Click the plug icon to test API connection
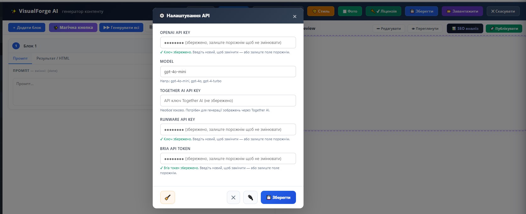 [250, 197]
